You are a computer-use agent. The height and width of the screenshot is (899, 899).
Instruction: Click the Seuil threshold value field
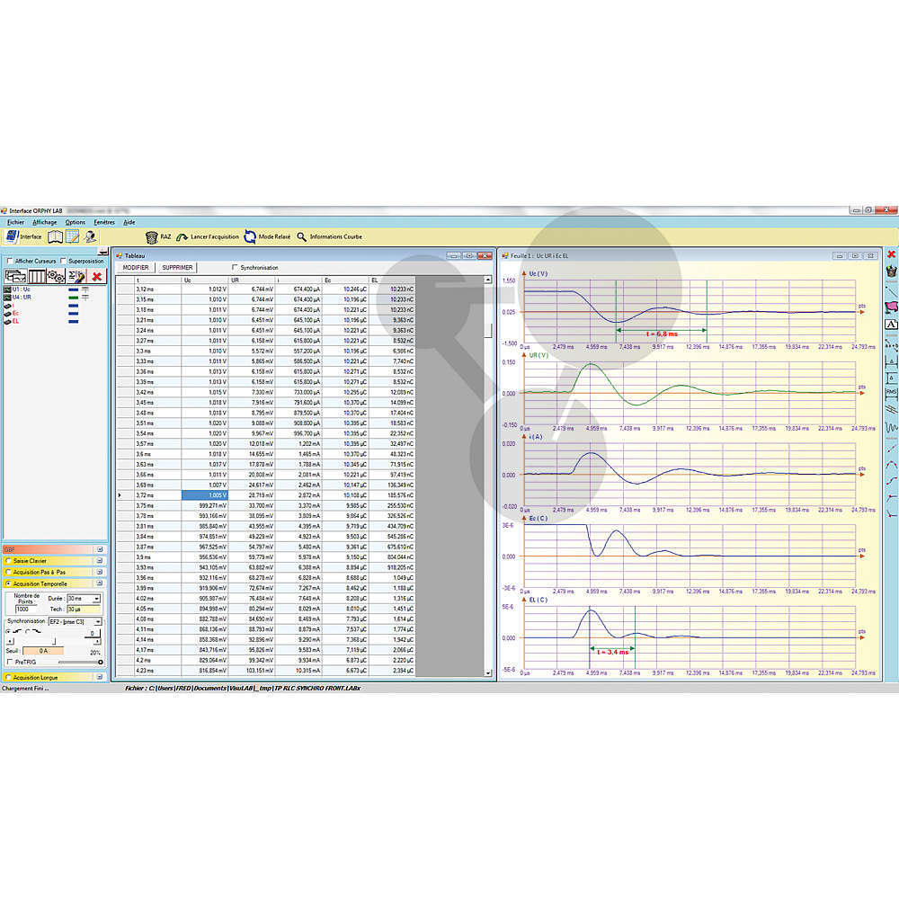[43, 651]
